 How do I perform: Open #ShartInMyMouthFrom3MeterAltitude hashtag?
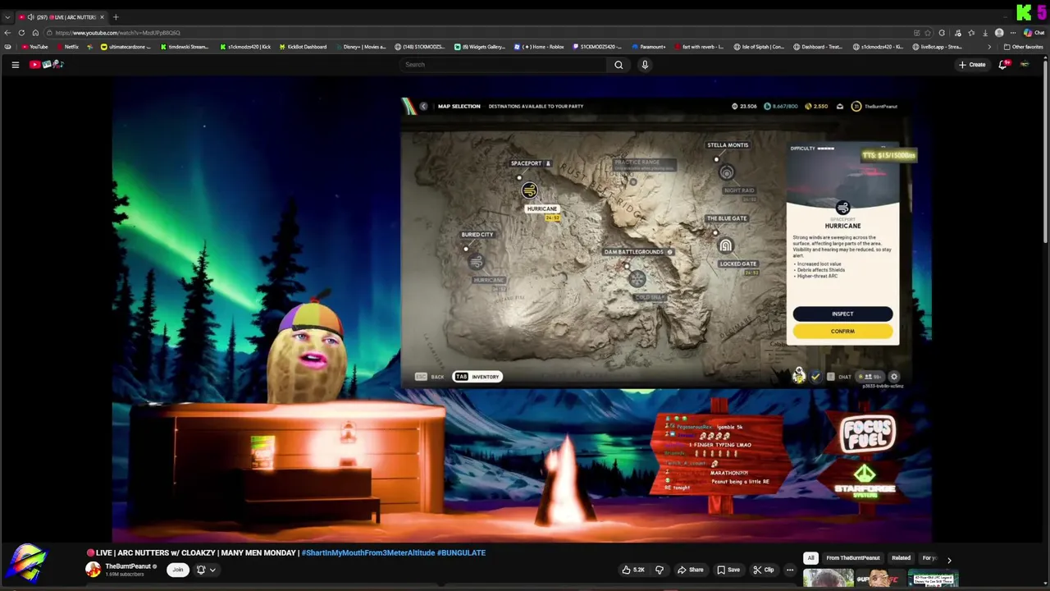coord(368,553)
